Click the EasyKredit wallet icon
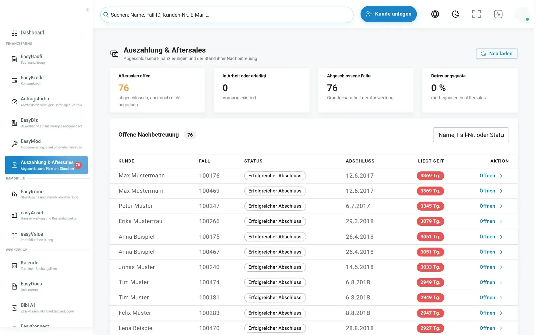The image size is (536, 335). (x=14, y=80)
